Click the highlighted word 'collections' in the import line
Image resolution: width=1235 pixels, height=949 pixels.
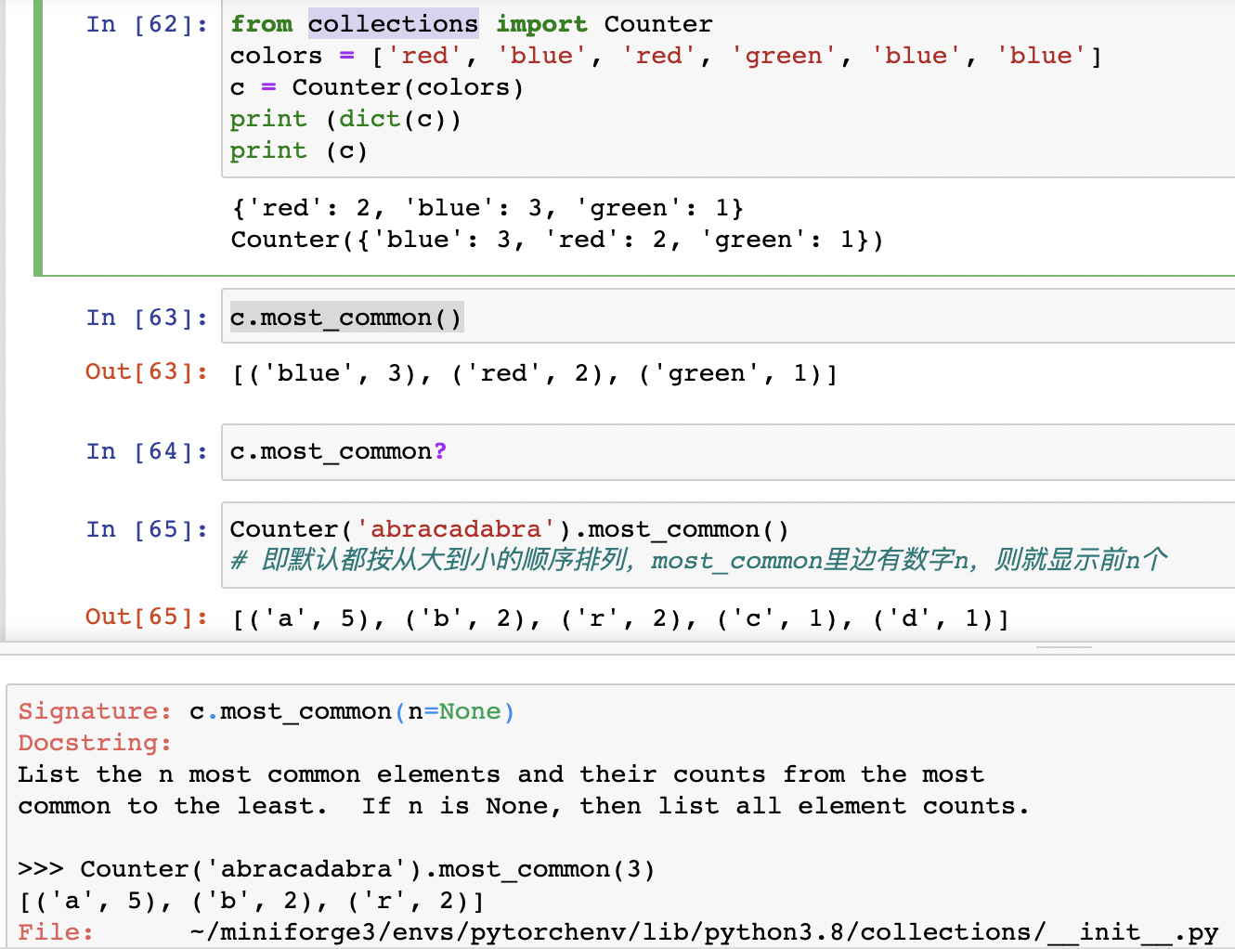pyautogui.click(x=394, y=24)
